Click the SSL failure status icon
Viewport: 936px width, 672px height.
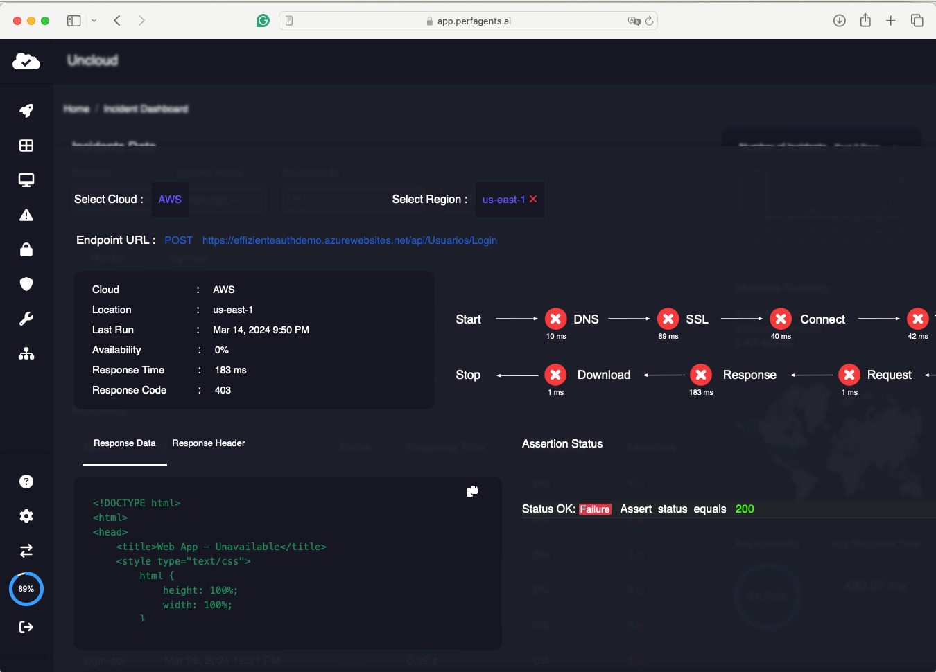pyautogui.click(x=668, y=319)
